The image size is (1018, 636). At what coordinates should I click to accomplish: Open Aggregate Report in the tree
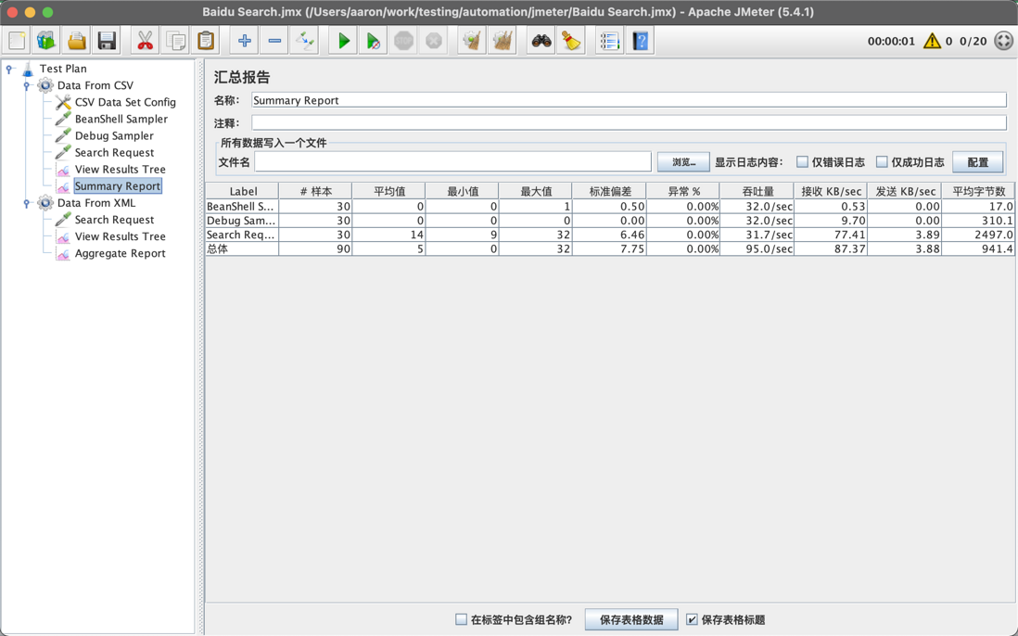click(x=120, y=254)
